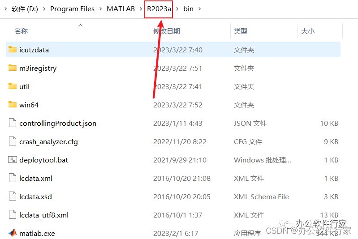
Task: Select the icutzdata folder icon
Action: (x=13, y=49)
